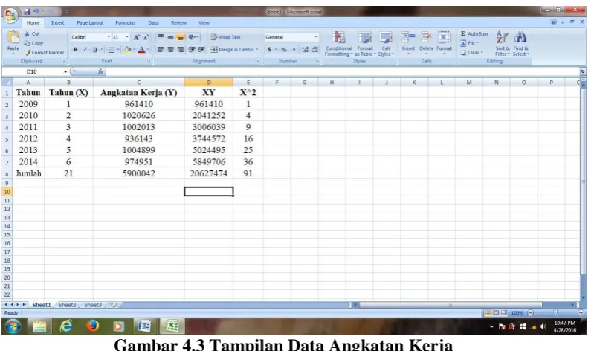Open the Page Layout ribbon tab
This screenshot has height=351, width=591.
[x=90, y=22]
